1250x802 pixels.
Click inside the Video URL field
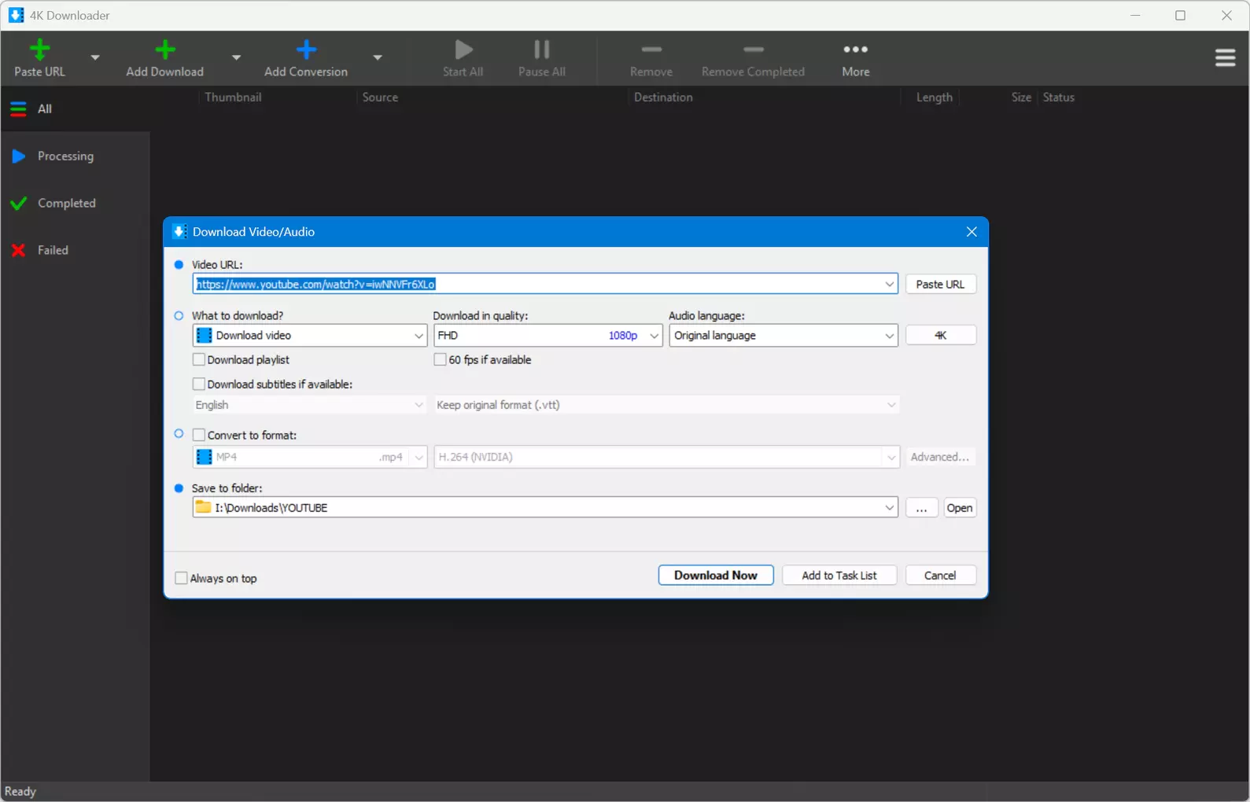[x=537, y=284]
